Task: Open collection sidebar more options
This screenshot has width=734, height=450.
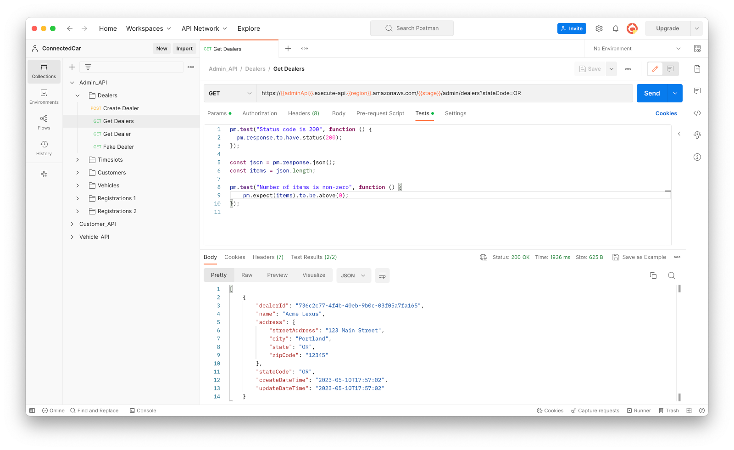Action: tap(191, 67)
